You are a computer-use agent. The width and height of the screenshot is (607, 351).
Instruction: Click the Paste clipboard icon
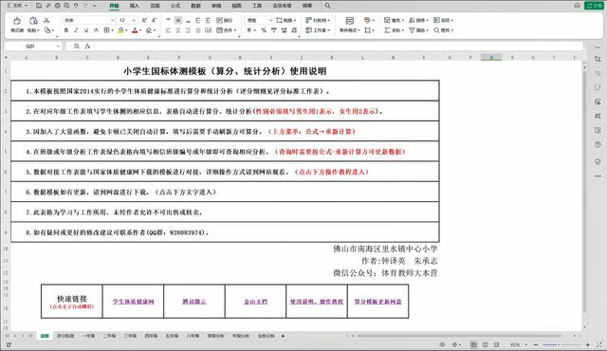tap(33, 21)
